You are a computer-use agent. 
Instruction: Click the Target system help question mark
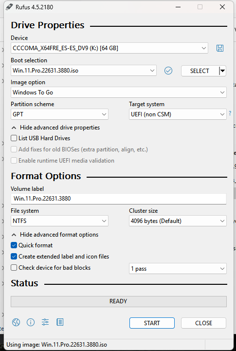coord(230,113)
